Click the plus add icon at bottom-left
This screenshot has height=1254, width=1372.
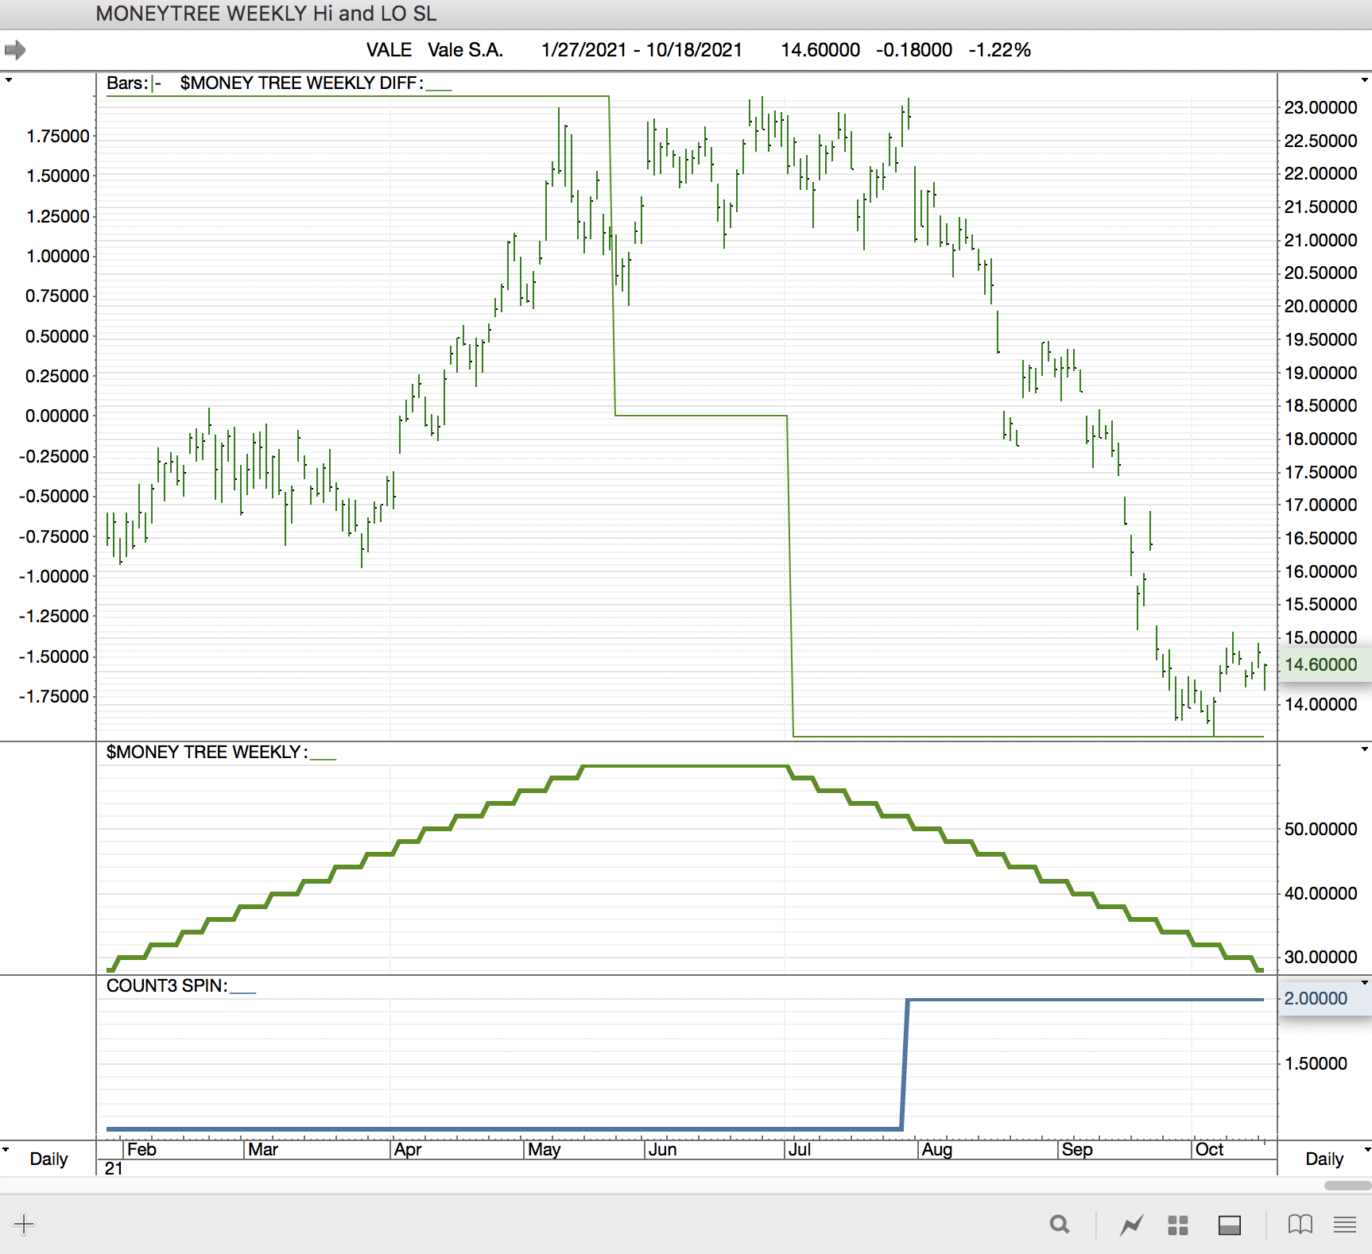(x=24, y=1224)
